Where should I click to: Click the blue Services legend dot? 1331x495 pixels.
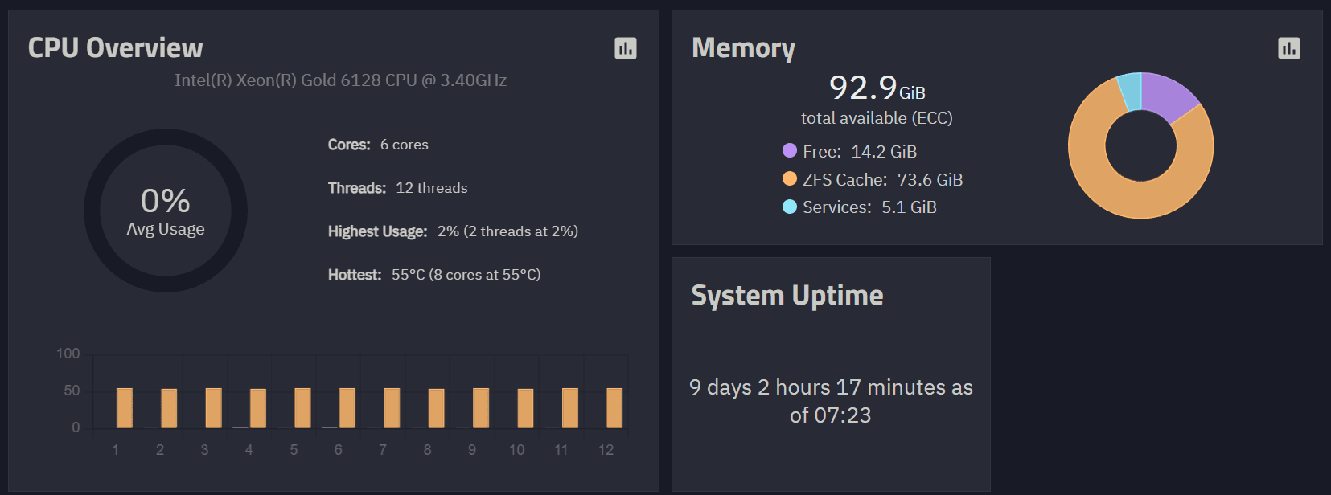point(790,207)
